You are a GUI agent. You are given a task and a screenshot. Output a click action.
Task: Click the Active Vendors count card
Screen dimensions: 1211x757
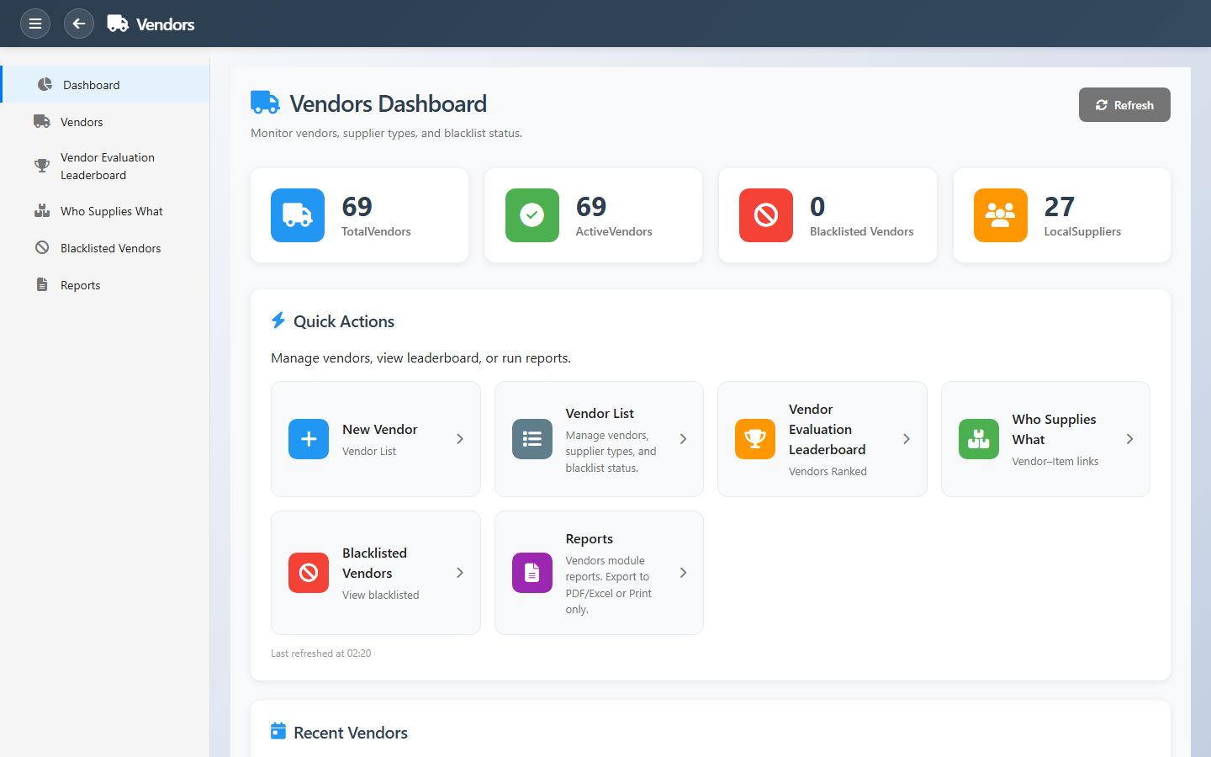coord(593,215)
